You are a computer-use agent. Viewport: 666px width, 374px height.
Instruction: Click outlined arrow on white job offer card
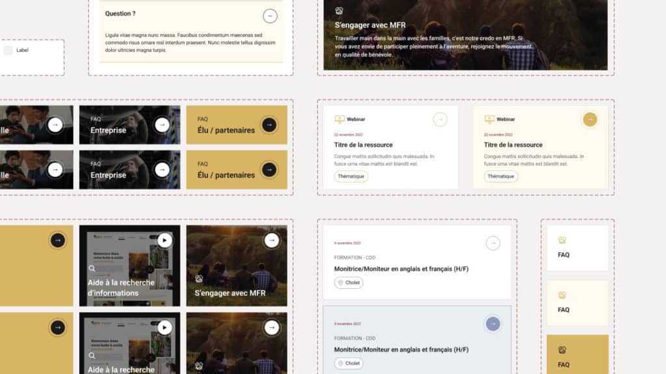click(493, 243)
